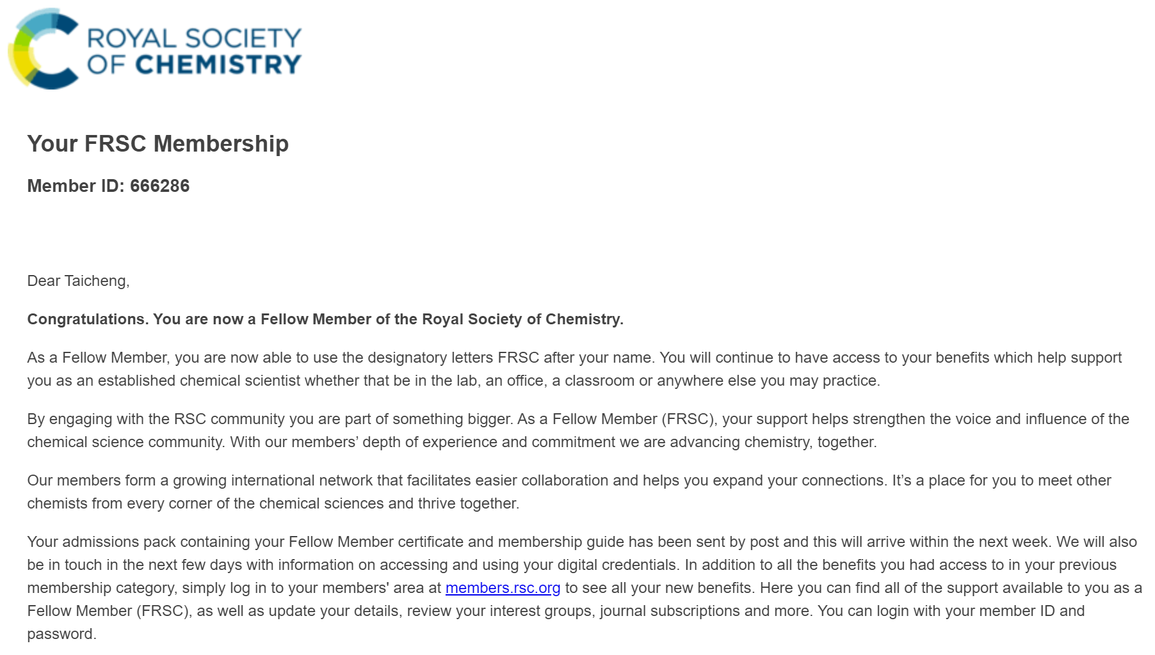Click the "ROYAL SOCIETY" logo text
This screenshot has height=655, width=1155.
point(194,38)
